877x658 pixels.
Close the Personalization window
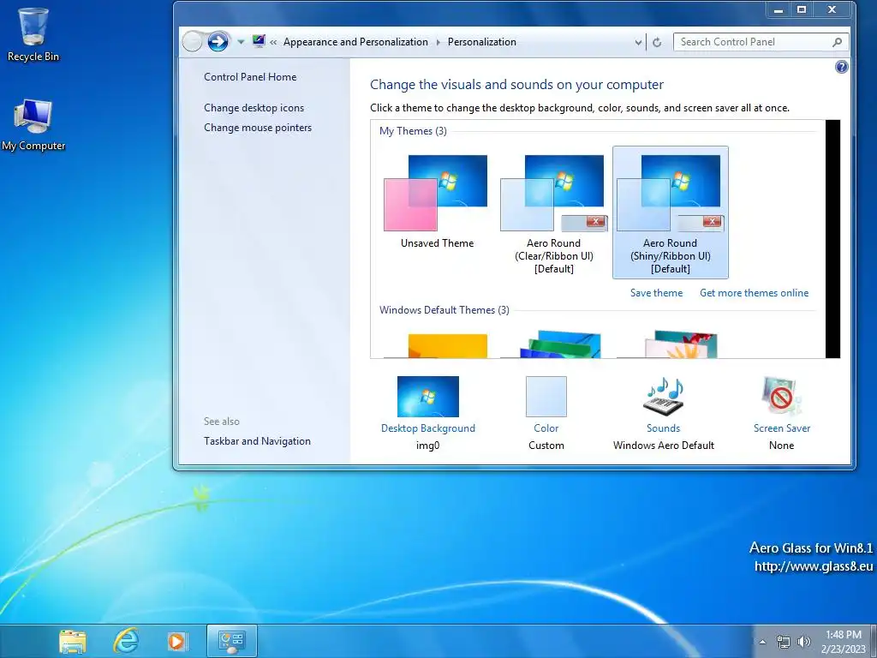pos(832,9)
